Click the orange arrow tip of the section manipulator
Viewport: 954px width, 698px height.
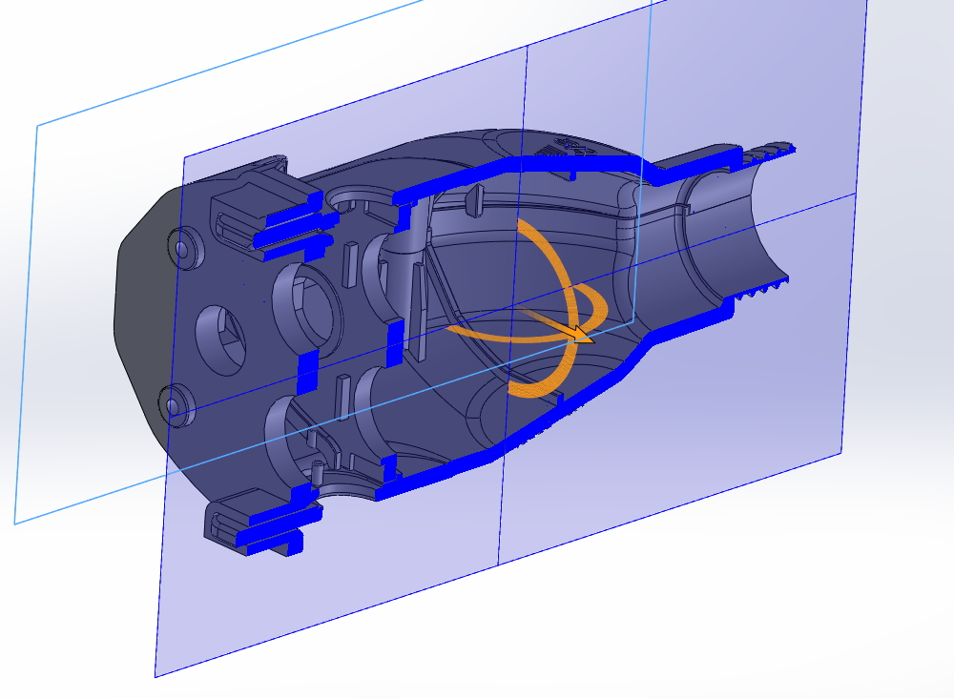583,335
